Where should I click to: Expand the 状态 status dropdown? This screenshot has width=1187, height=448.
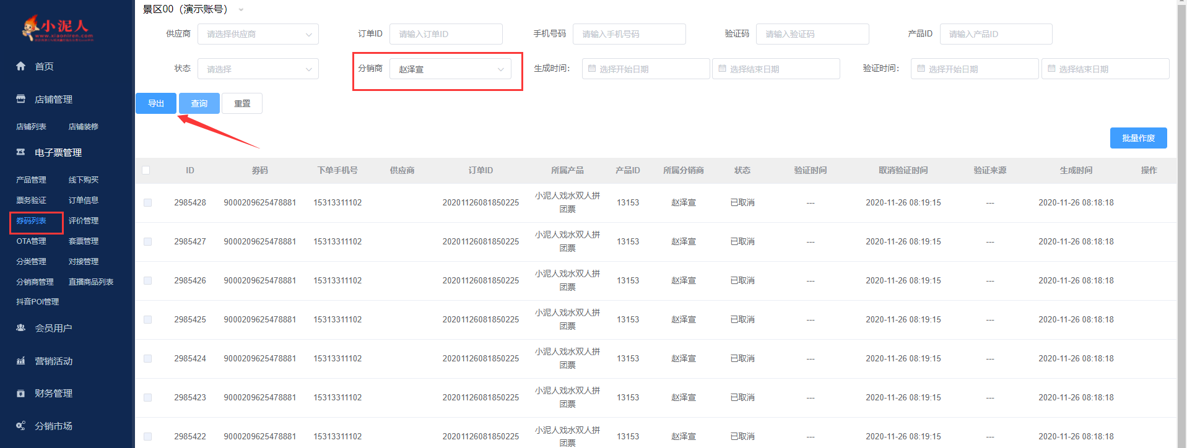(258, 69)
